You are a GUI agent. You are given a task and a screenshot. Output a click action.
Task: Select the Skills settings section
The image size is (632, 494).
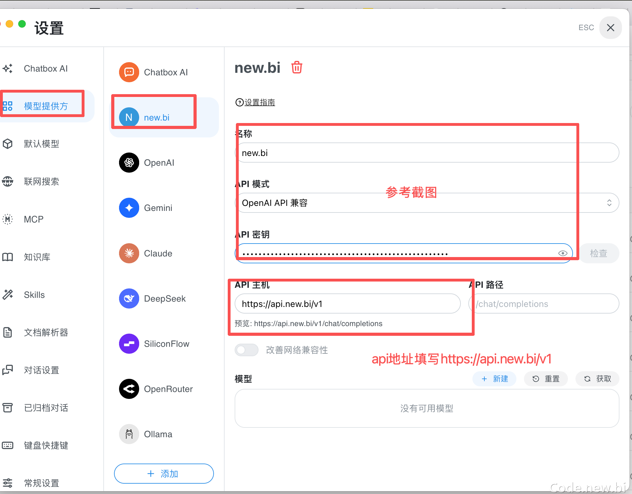(x=34, y=295)
